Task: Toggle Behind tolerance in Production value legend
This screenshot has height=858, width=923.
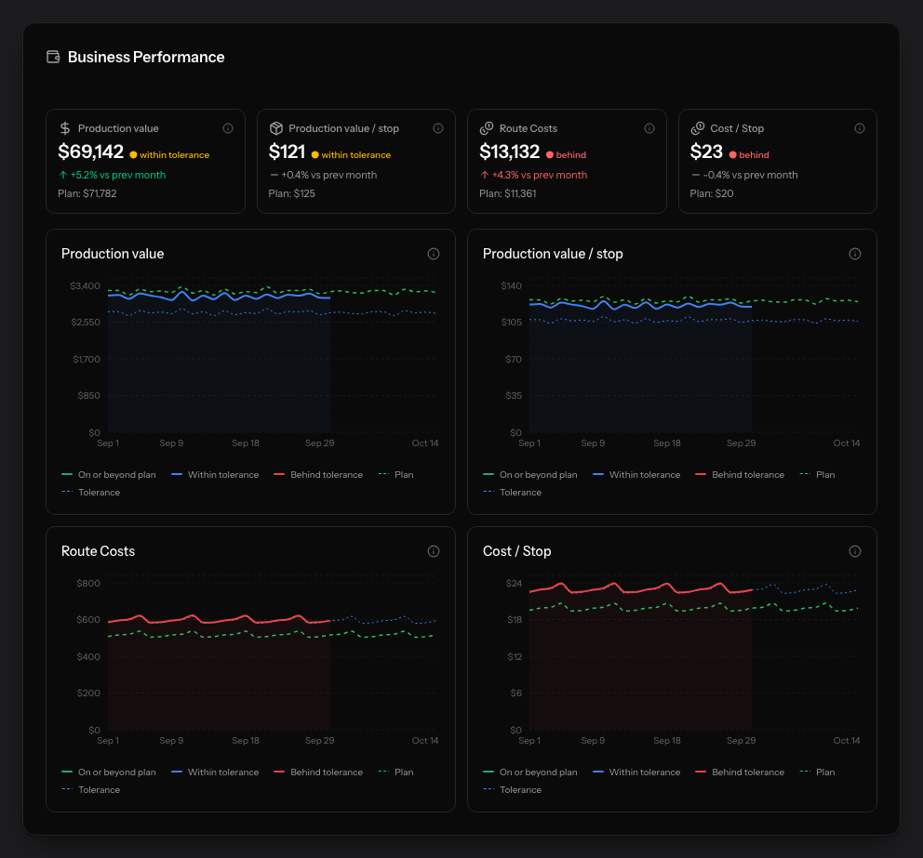Action: [x=318, y=475]
